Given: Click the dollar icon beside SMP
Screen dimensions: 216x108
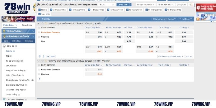Looking at the screenshot, I should click(x=44, y=56).
